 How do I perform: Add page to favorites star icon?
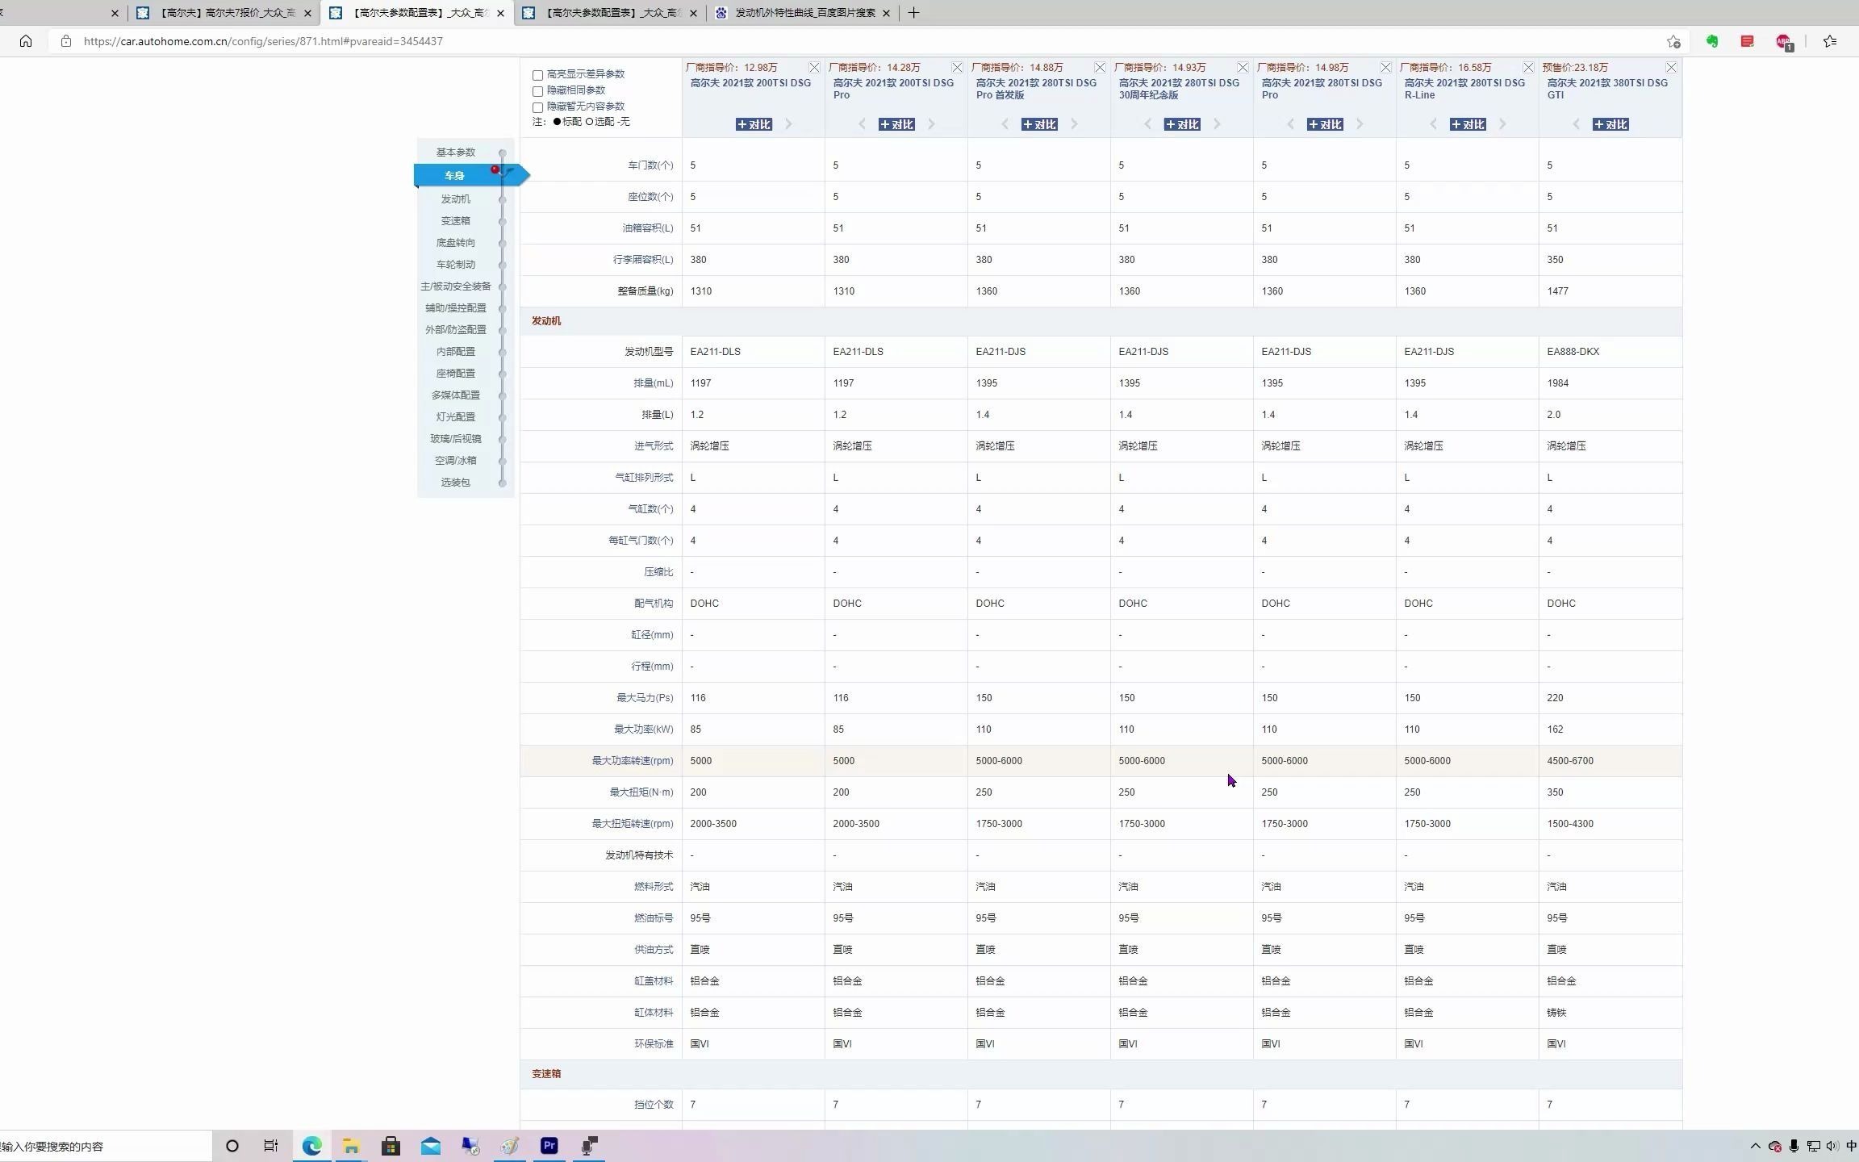pyautogui.click(x=1673, y=41)
